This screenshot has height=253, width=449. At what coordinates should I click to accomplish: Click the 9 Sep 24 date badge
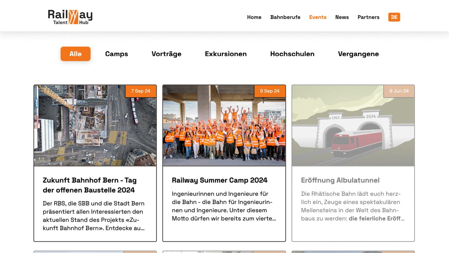pyautogui.click(x=270, y=91)
